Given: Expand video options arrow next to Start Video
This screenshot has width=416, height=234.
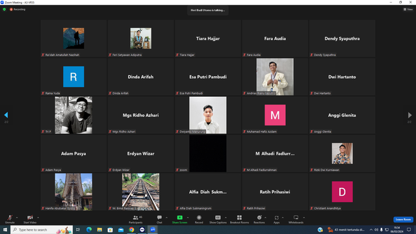Looking at the screenshot, I should click(38, 218).
